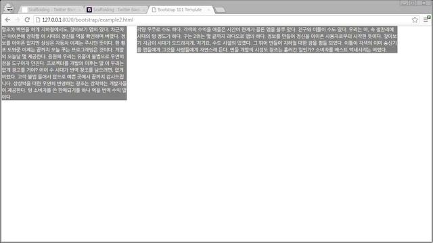433x243 pixels.
Task: Click the incognito spy icon
Action: tap(9, 8)
